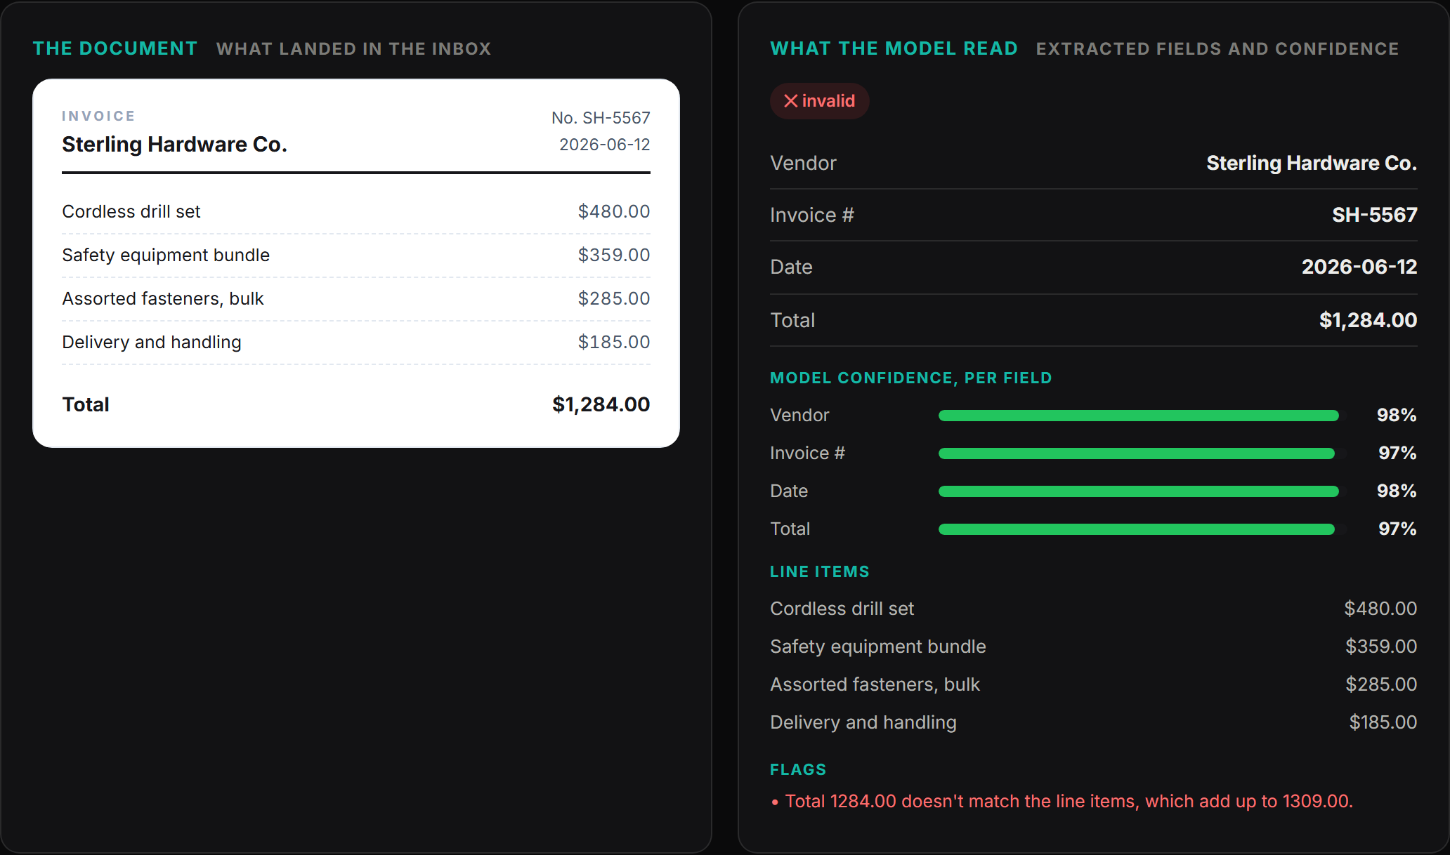This screenshot has height=855, width=1450.
Task: Click THE DOCUMENT panel heading
Action: click(x=115, y=48)
